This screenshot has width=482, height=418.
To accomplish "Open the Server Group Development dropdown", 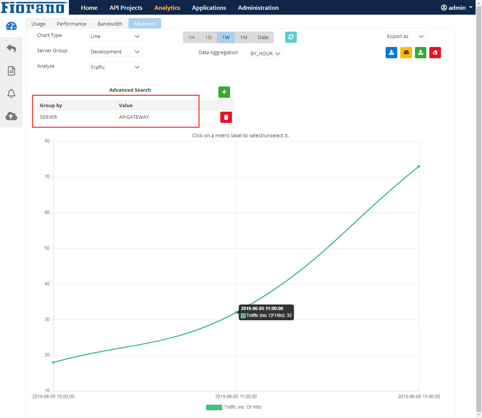I will (116, 52).
